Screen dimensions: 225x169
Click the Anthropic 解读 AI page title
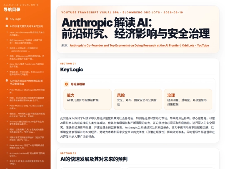[135, 28]
